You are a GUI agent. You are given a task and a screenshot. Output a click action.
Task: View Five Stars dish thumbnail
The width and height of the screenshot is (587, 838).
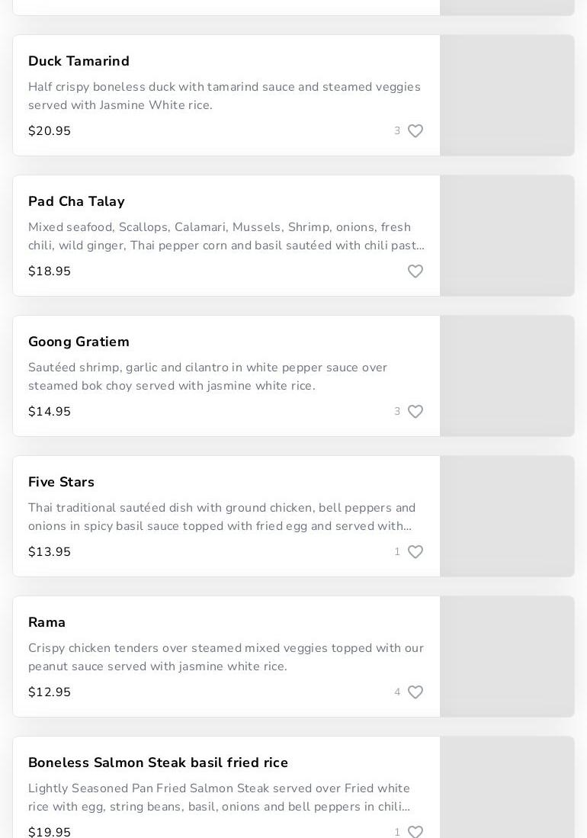coord(507,516)
